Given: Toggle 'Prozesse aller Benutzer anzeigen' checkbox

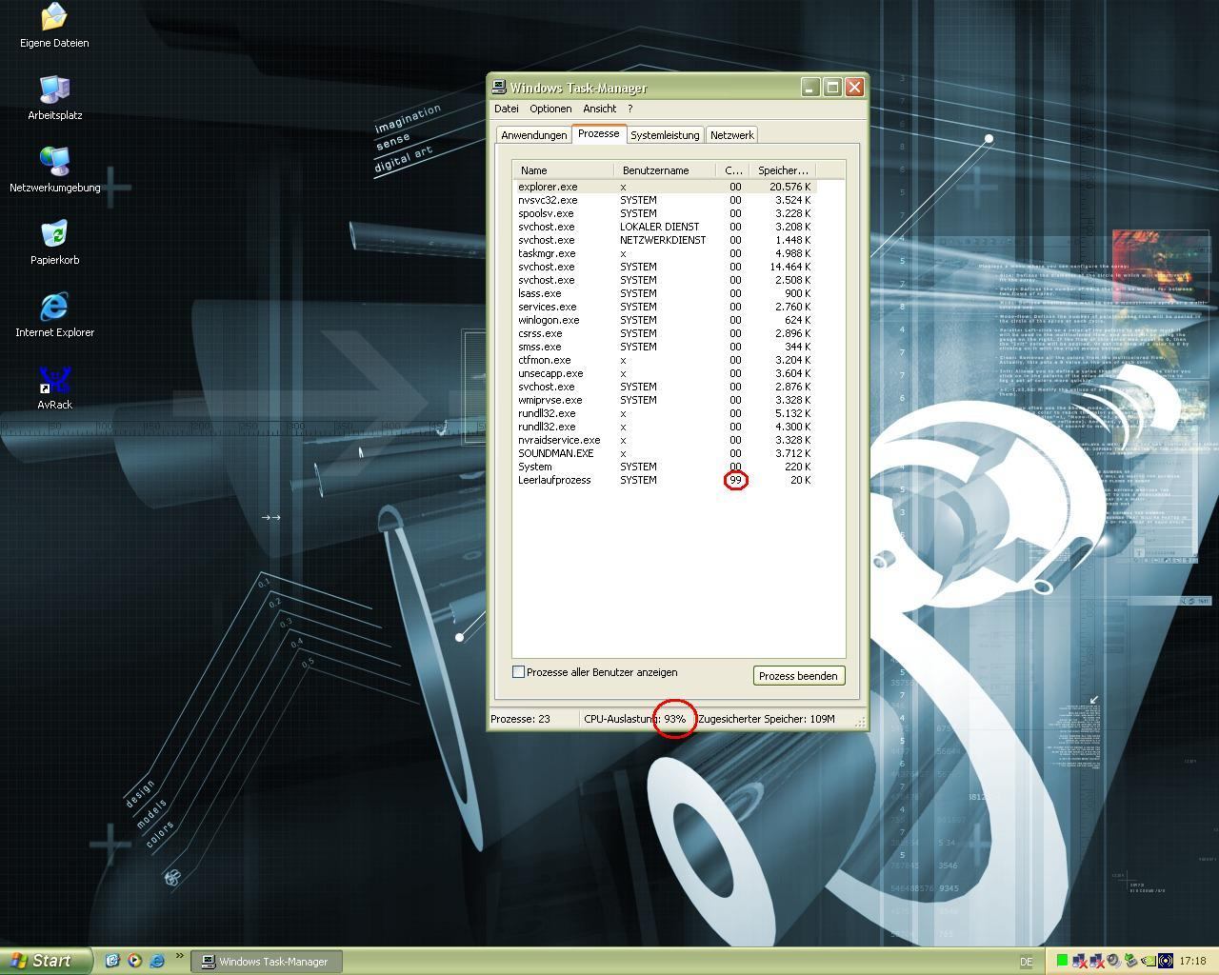Looking at the screenshot, I should pyautogui.click(x=518, y=671).
